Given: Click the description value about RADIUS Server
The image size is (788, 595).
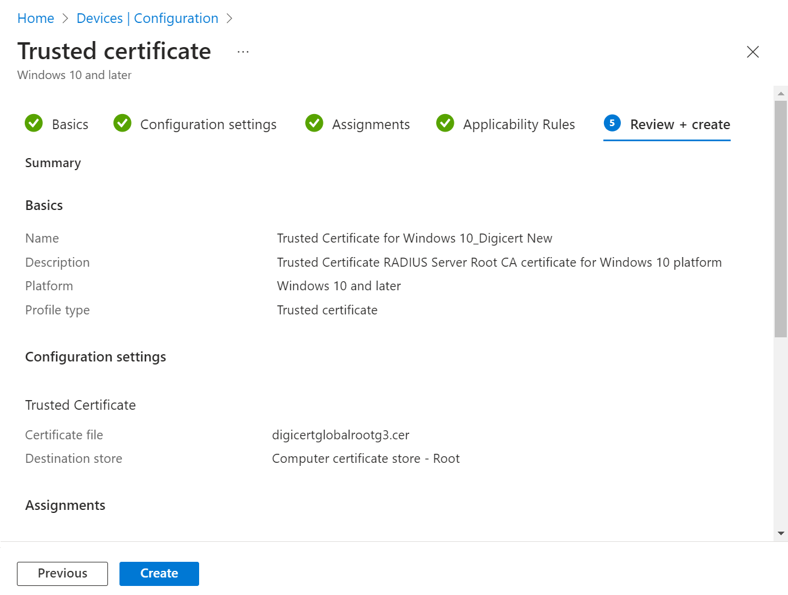Looking at the screenshot, I should point(499,262).
